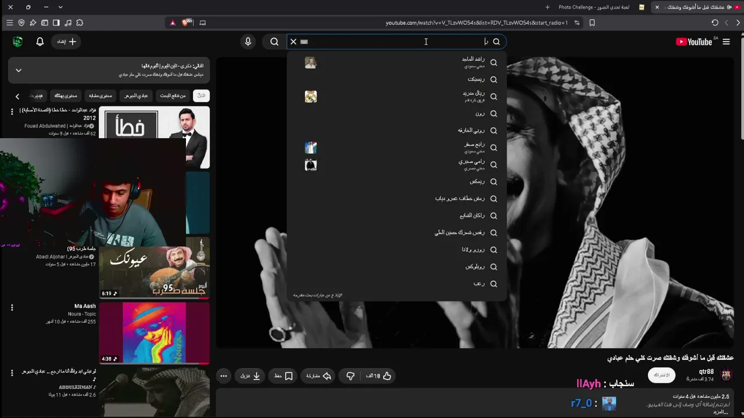This screenshot has height=418, width=744.
Task: Open the qtr88 channel name link
Action: point(706,372)
